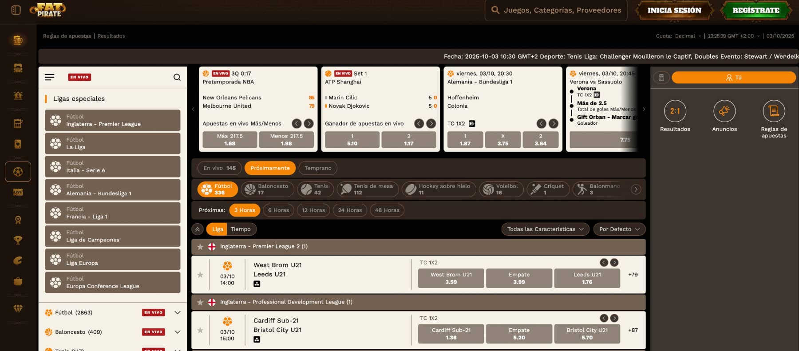
Task: Click the INICIA SESIÓN button
Action: tap(674, 10)
